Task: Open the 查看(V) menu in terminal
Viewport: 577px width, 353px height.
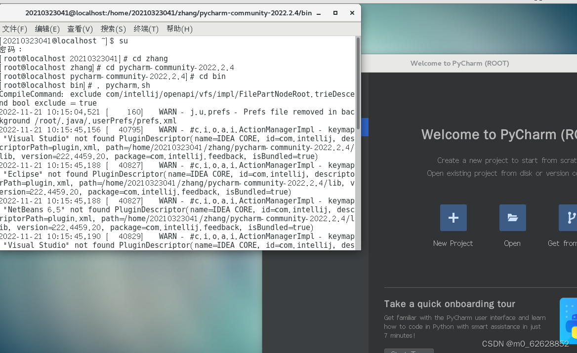Action: coord(80,29)
